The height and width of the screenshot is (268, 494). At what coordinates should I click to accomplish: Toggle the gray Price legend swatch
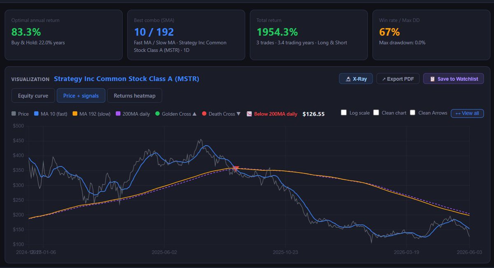(x=14, y=114)
